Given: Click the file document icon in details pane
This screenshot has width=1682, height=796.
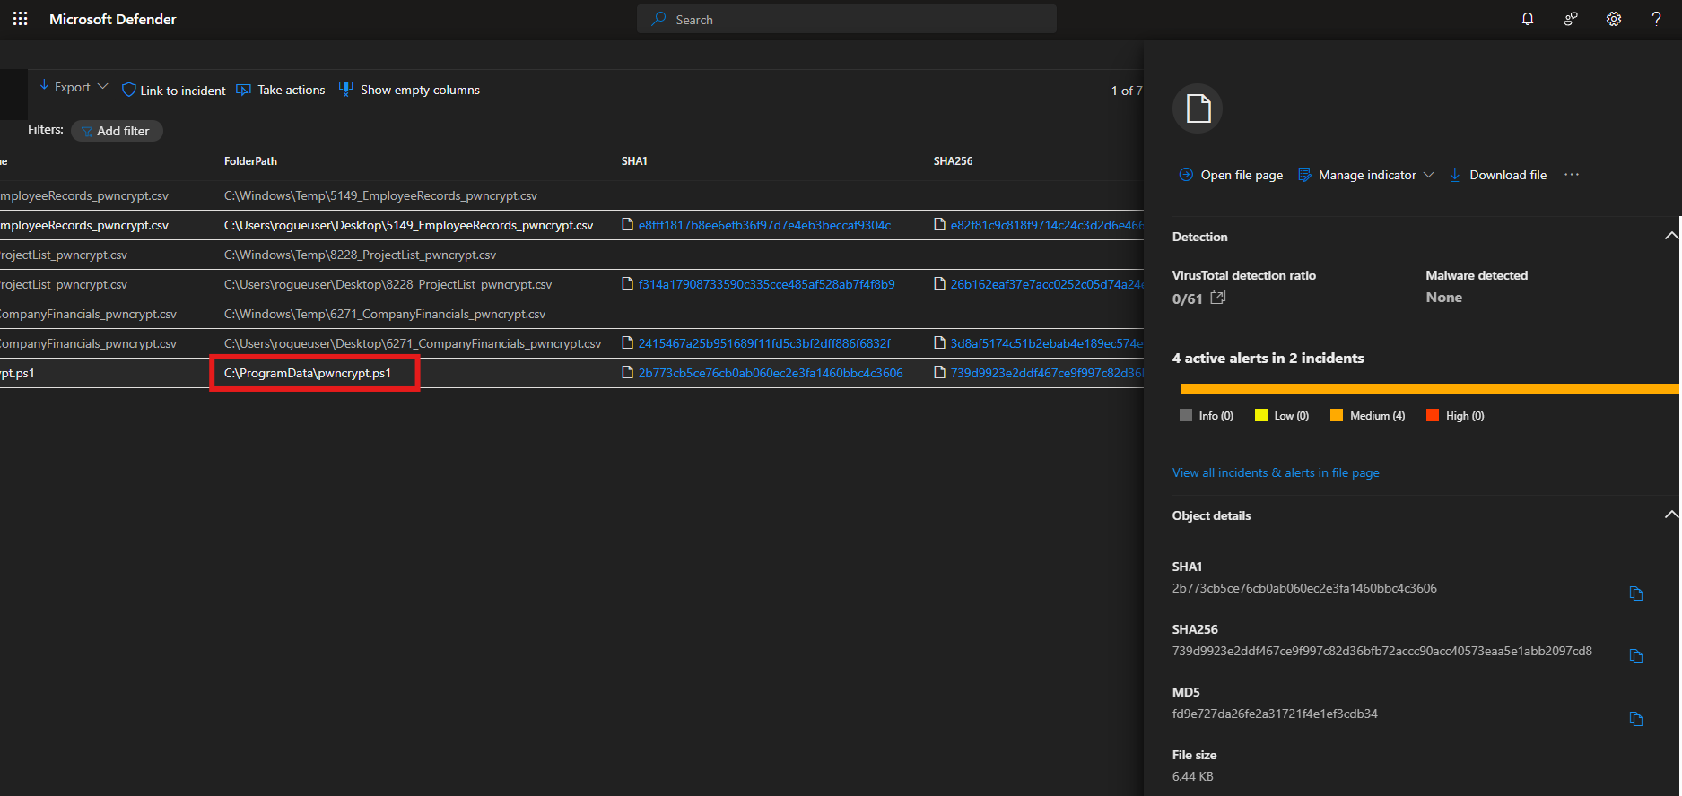Looking at the screenshot, I should 1198,108.
